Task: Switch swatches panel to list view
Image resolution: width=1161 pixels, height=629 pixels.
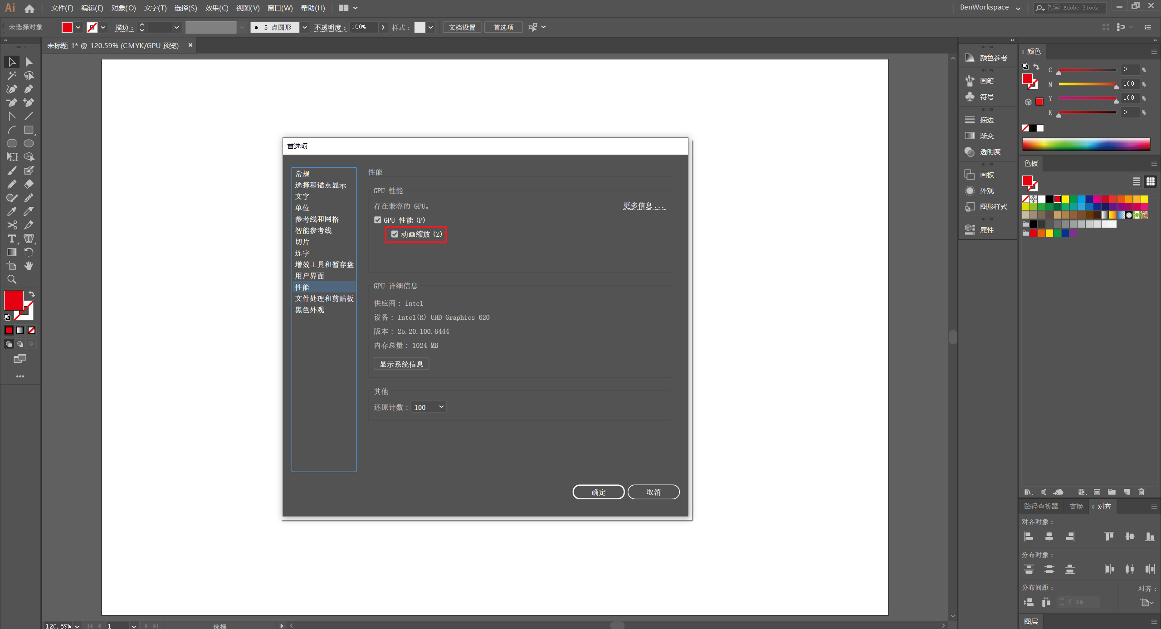Action: point(1136,182)
